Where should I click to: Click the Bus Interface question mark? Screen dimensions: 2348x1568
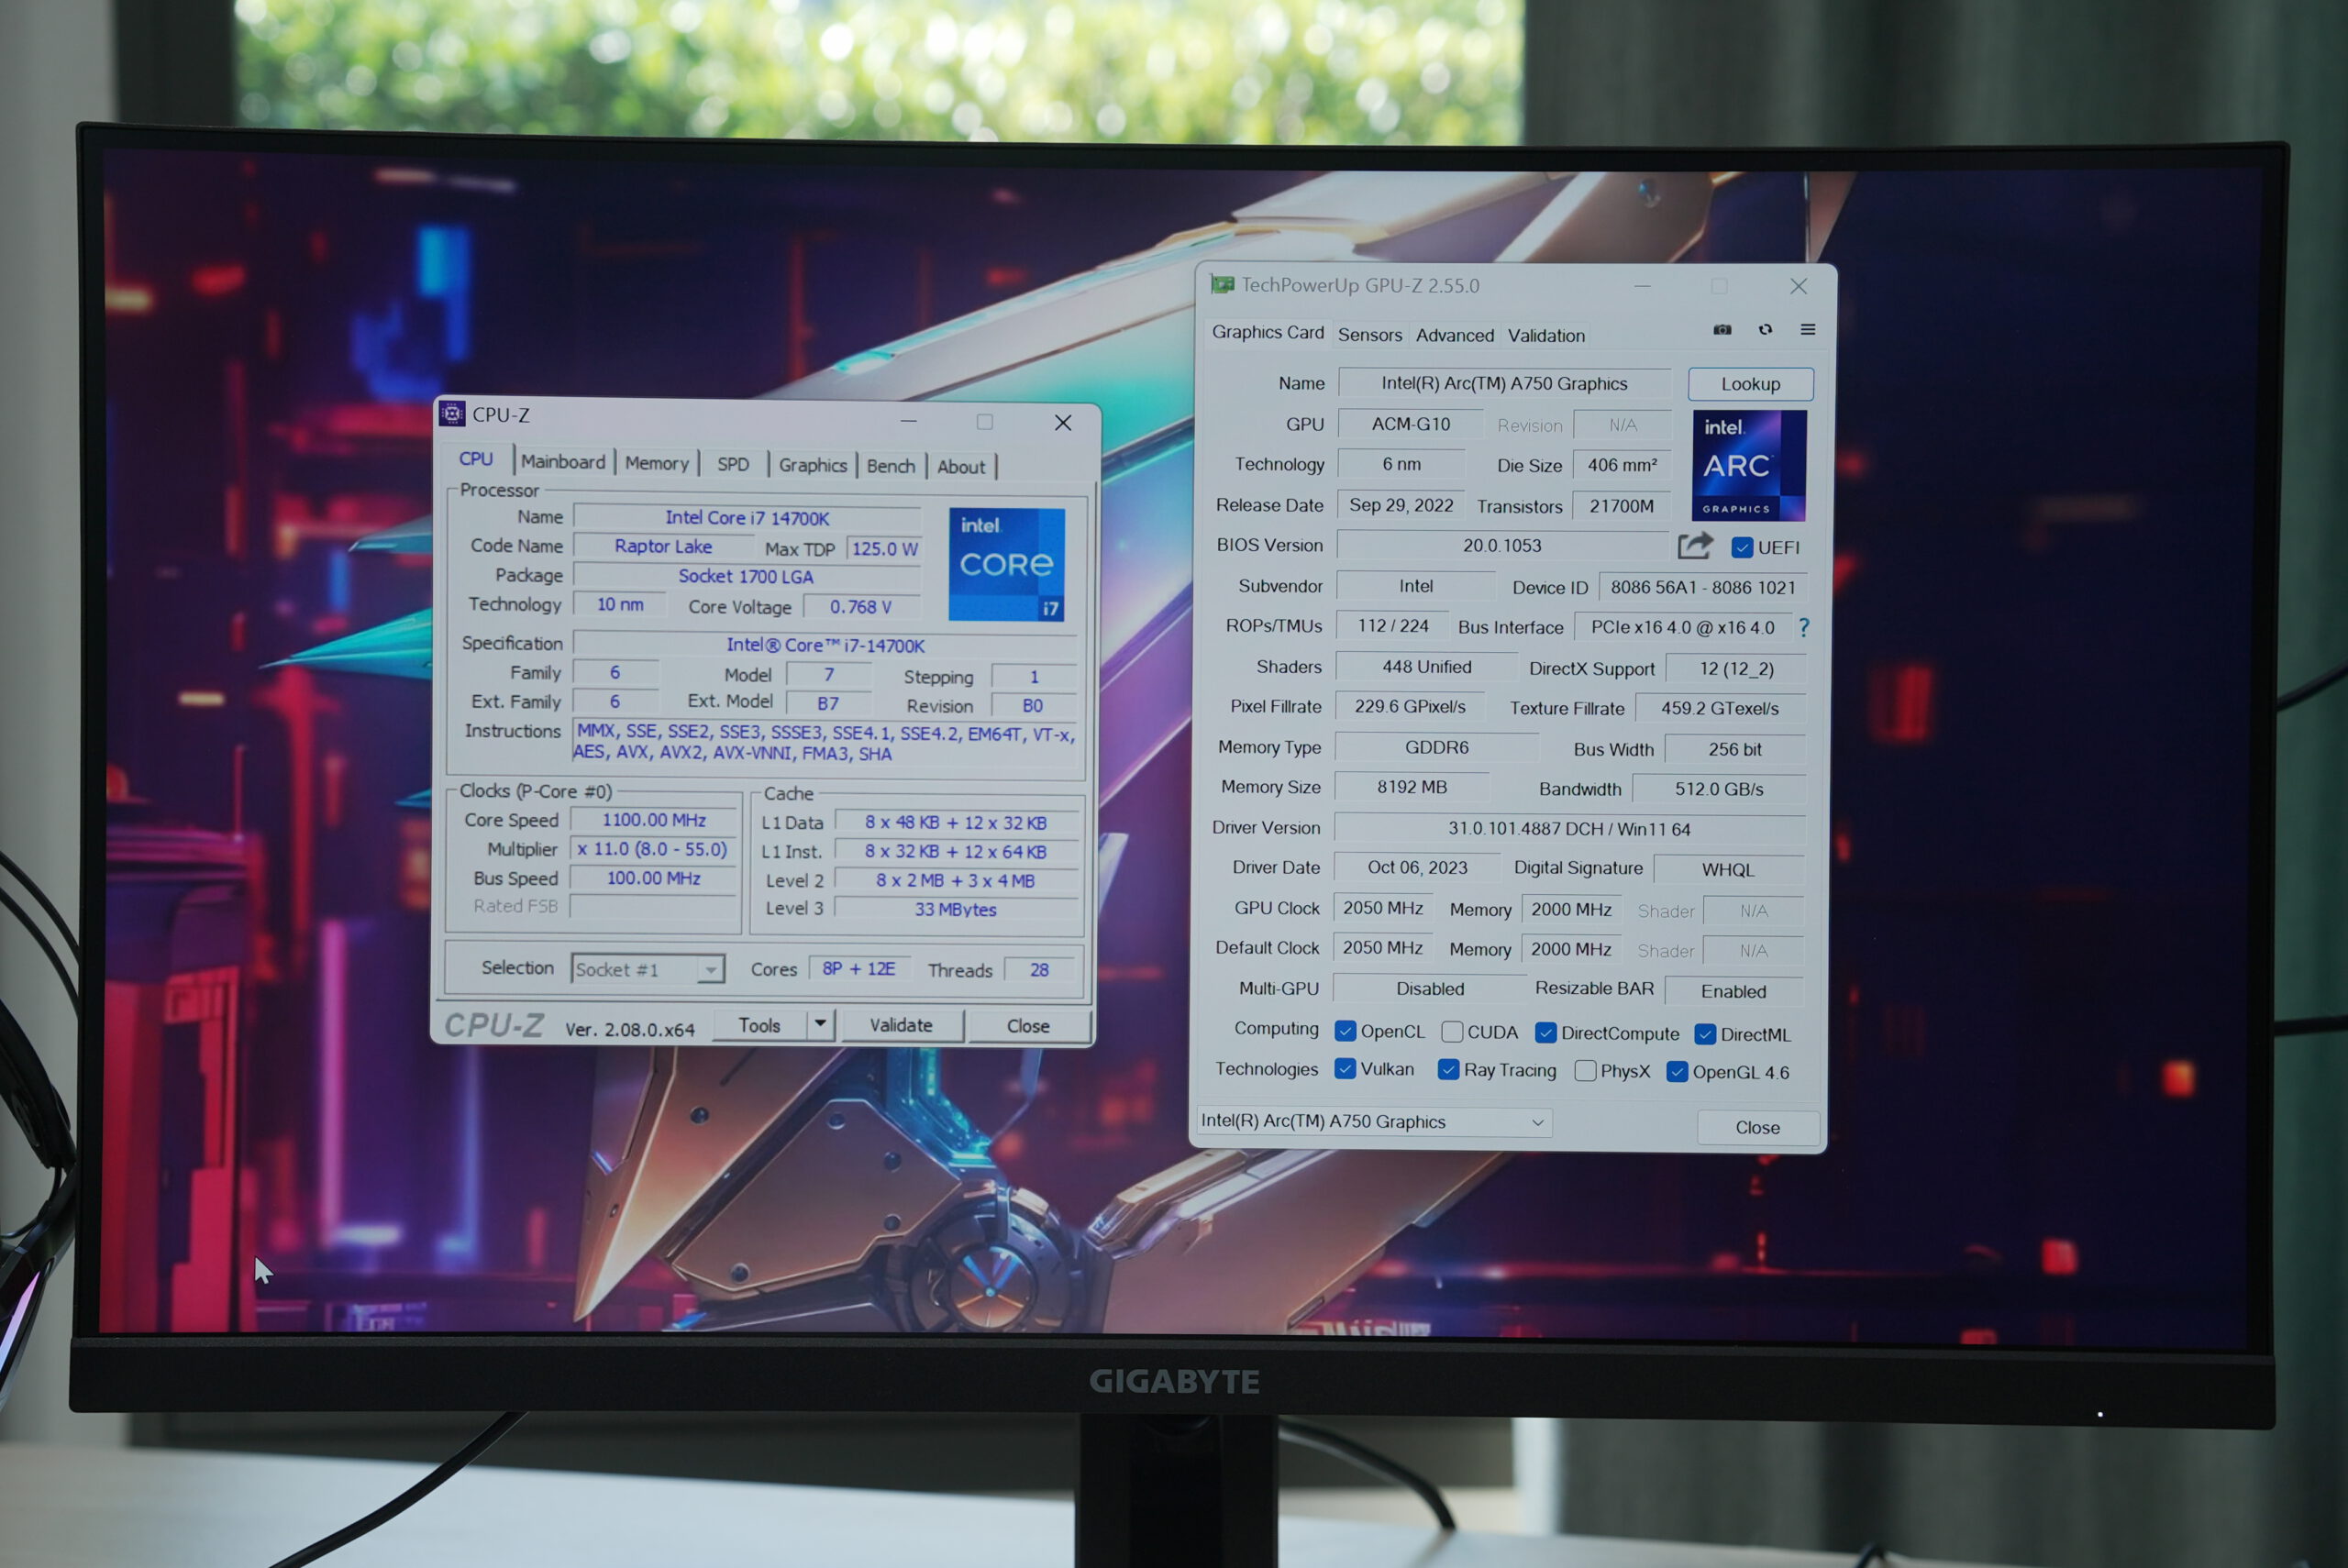(1804, 627)
